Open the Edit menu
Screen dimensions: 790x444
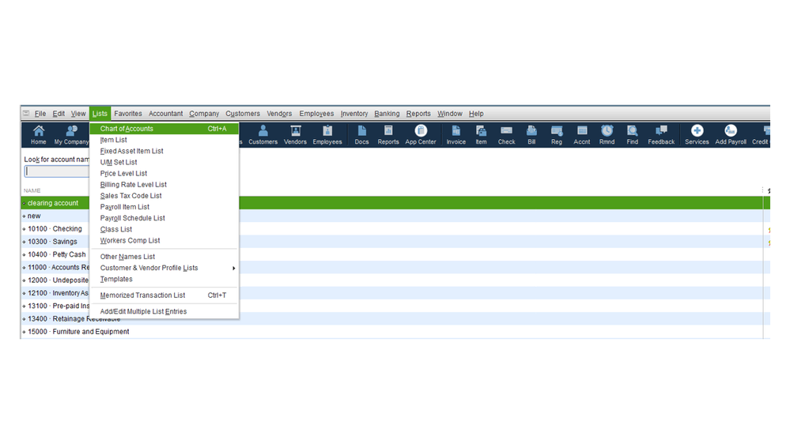click(x=59, y=113)
